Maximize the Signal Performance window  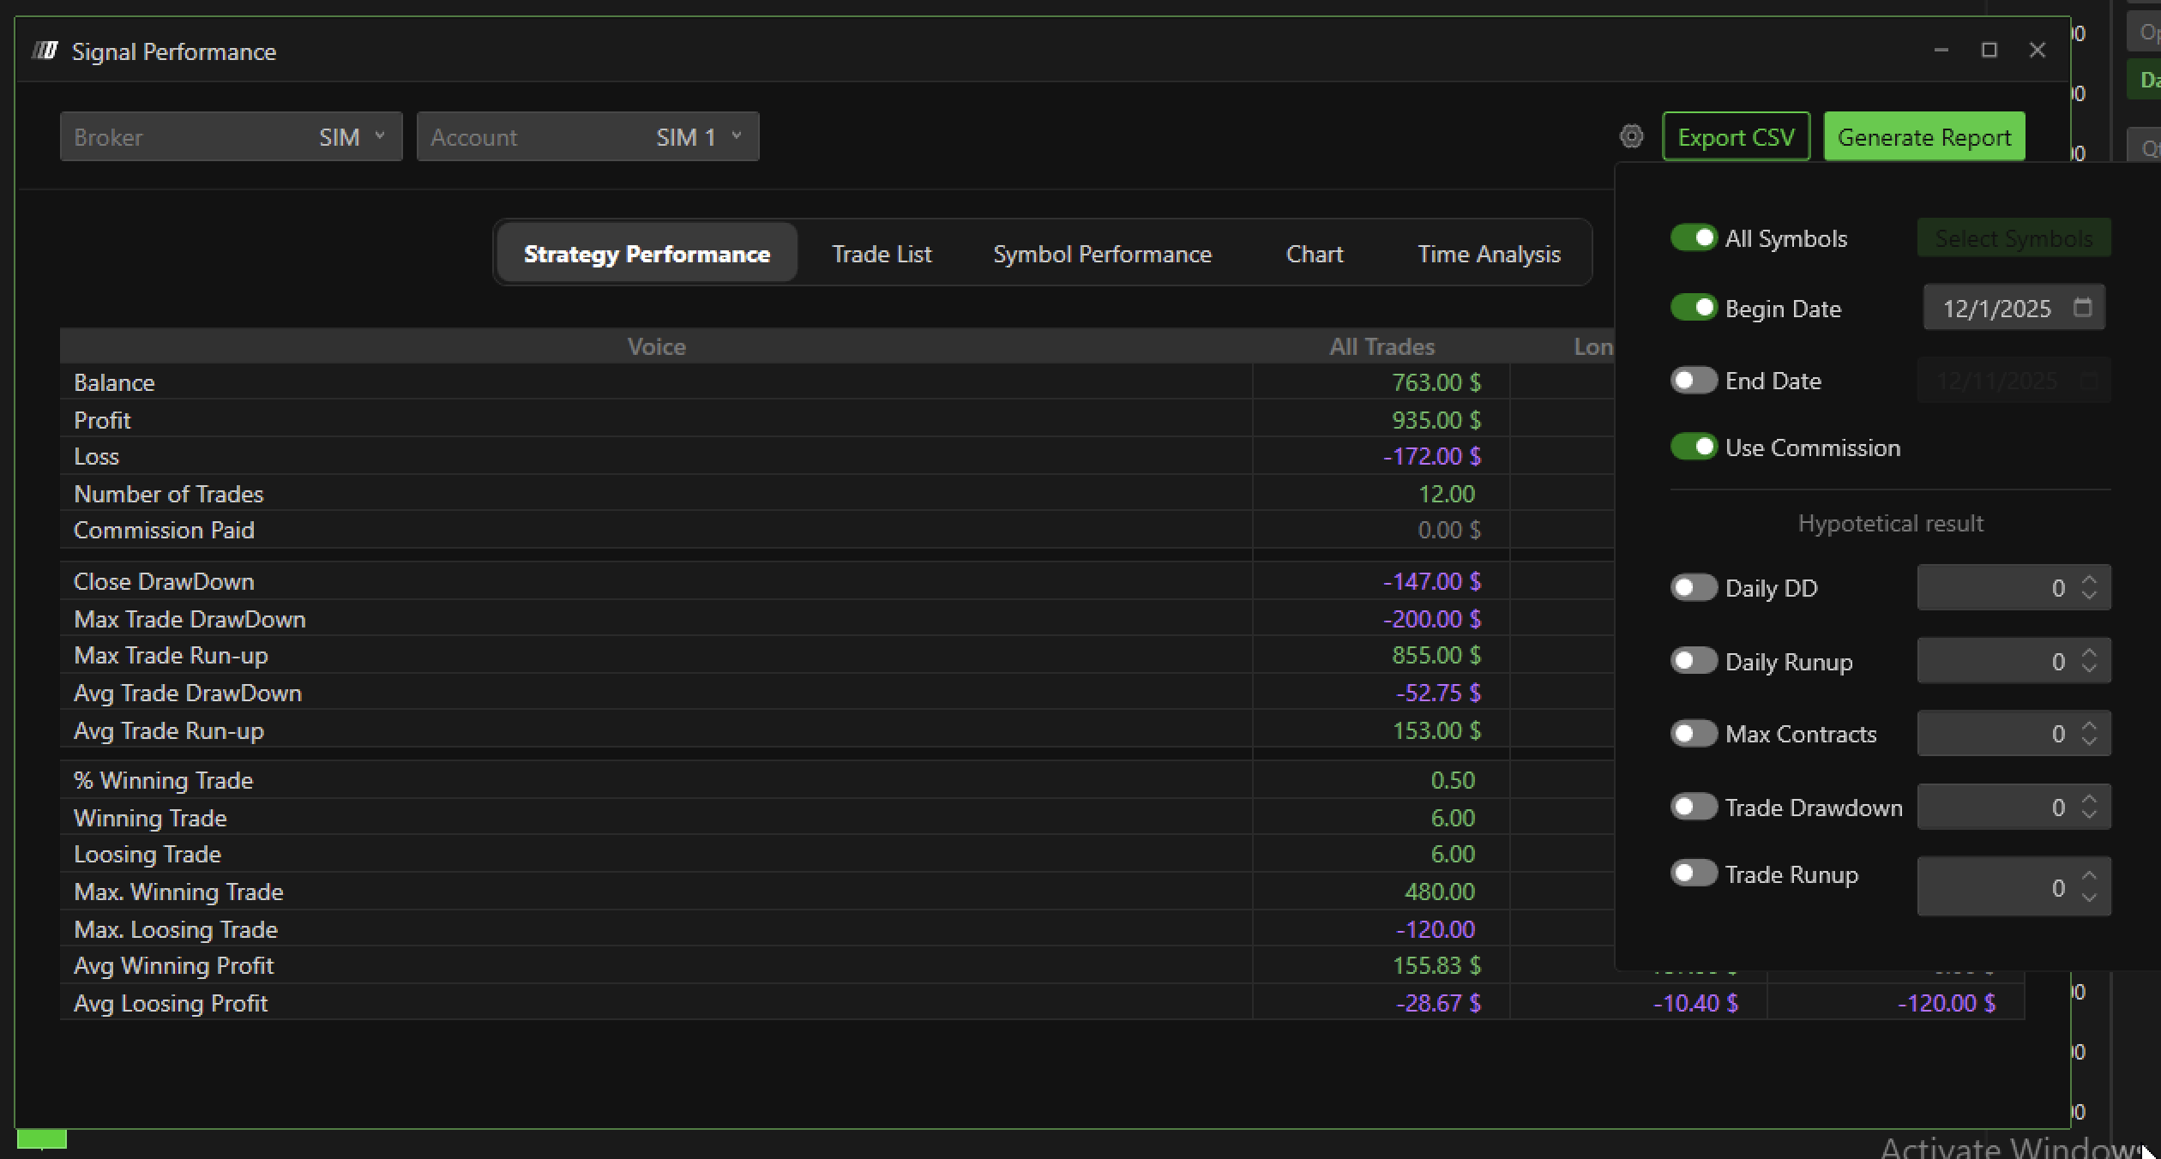point(1989,51)
